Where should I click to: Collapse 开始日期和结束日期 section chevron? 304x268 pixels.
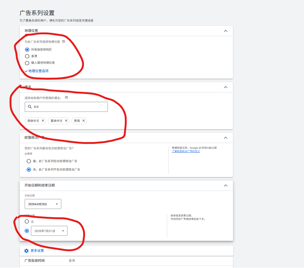[226, 186]
